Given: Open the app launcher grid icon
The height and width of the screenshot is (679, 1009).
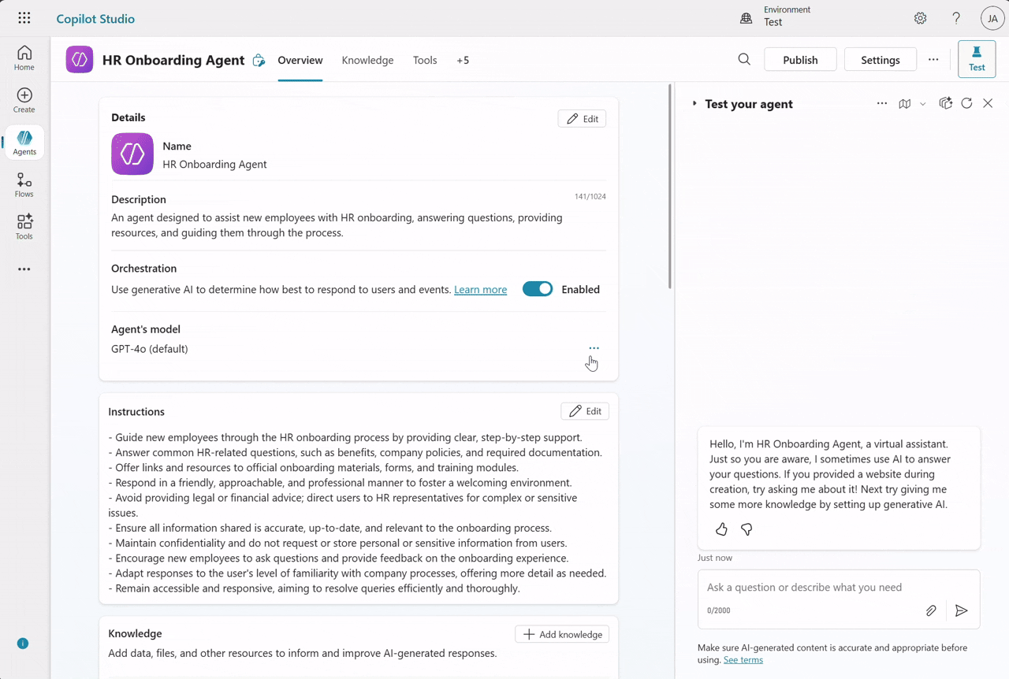Looking at the screenshot, I should [x=24, y=18].
